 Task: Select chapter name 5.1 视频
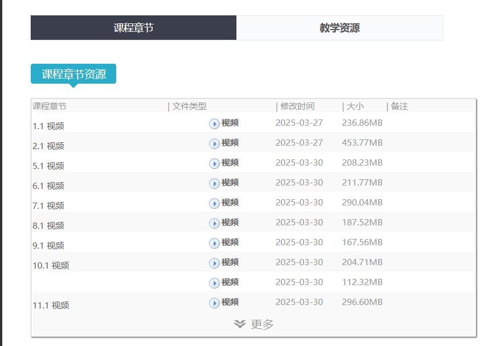[x=48, y=166]
